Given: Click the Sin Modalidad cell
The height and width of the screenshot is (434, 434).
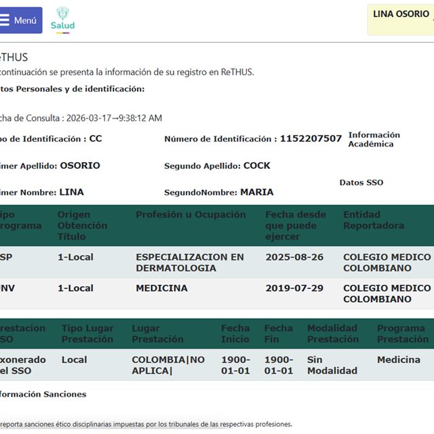Looking at the screenshot, I should [332, 365].
